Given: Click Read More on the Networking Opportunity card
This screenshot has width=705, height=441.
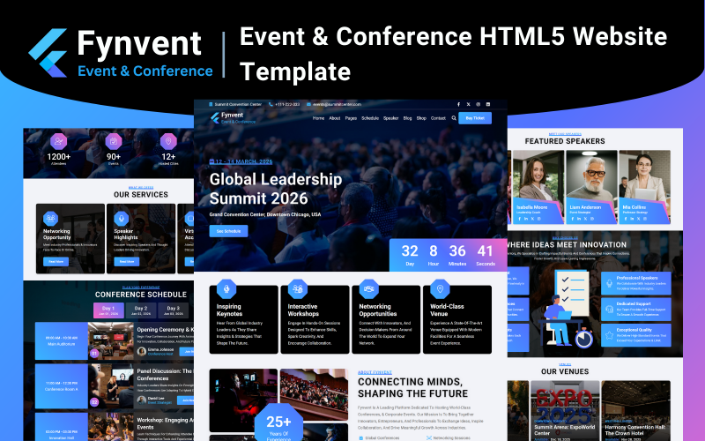Looking at the screenshot, I should point(56,261).
